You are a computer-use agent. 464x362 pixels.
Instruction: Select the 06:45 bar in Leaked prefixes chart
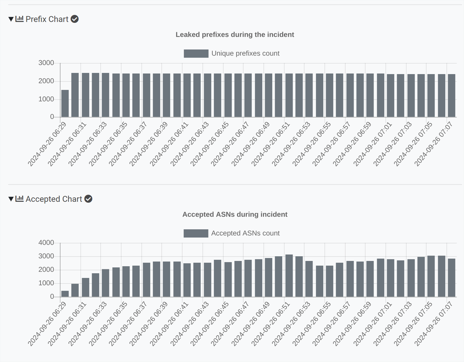click(x=228, y=95)
